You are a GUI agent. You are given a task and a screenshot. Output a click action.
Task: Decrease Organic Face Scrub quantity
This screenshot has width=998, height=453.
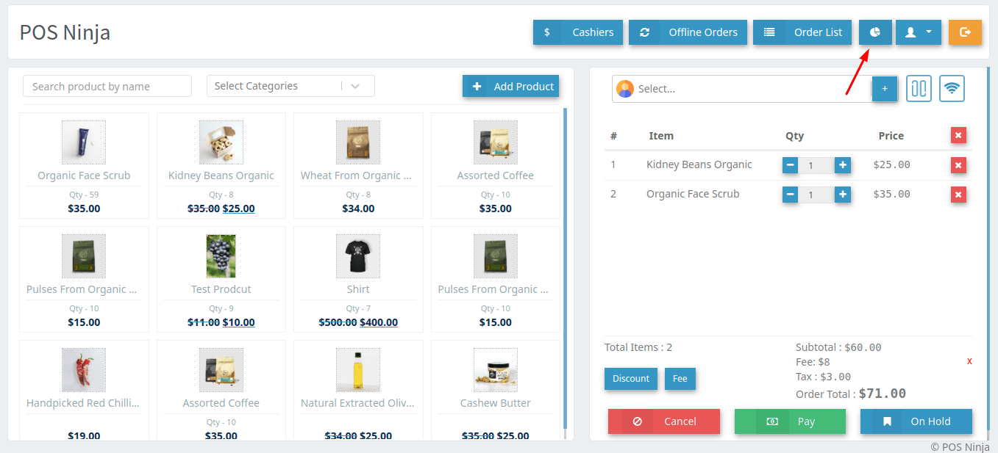pos(790,195)
